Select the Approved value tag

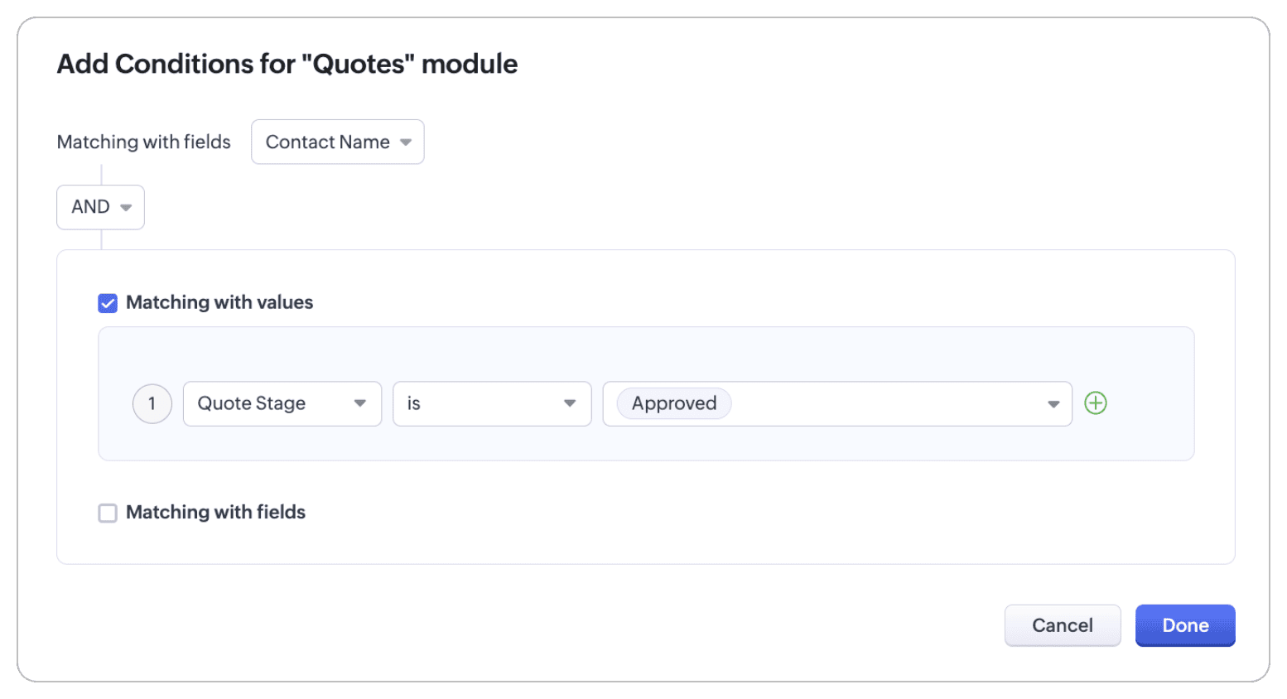(x=674, y=403)
